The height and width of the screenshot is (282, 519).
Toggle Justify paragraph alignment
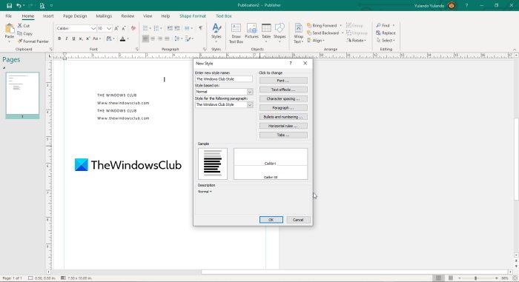(167, 38)
